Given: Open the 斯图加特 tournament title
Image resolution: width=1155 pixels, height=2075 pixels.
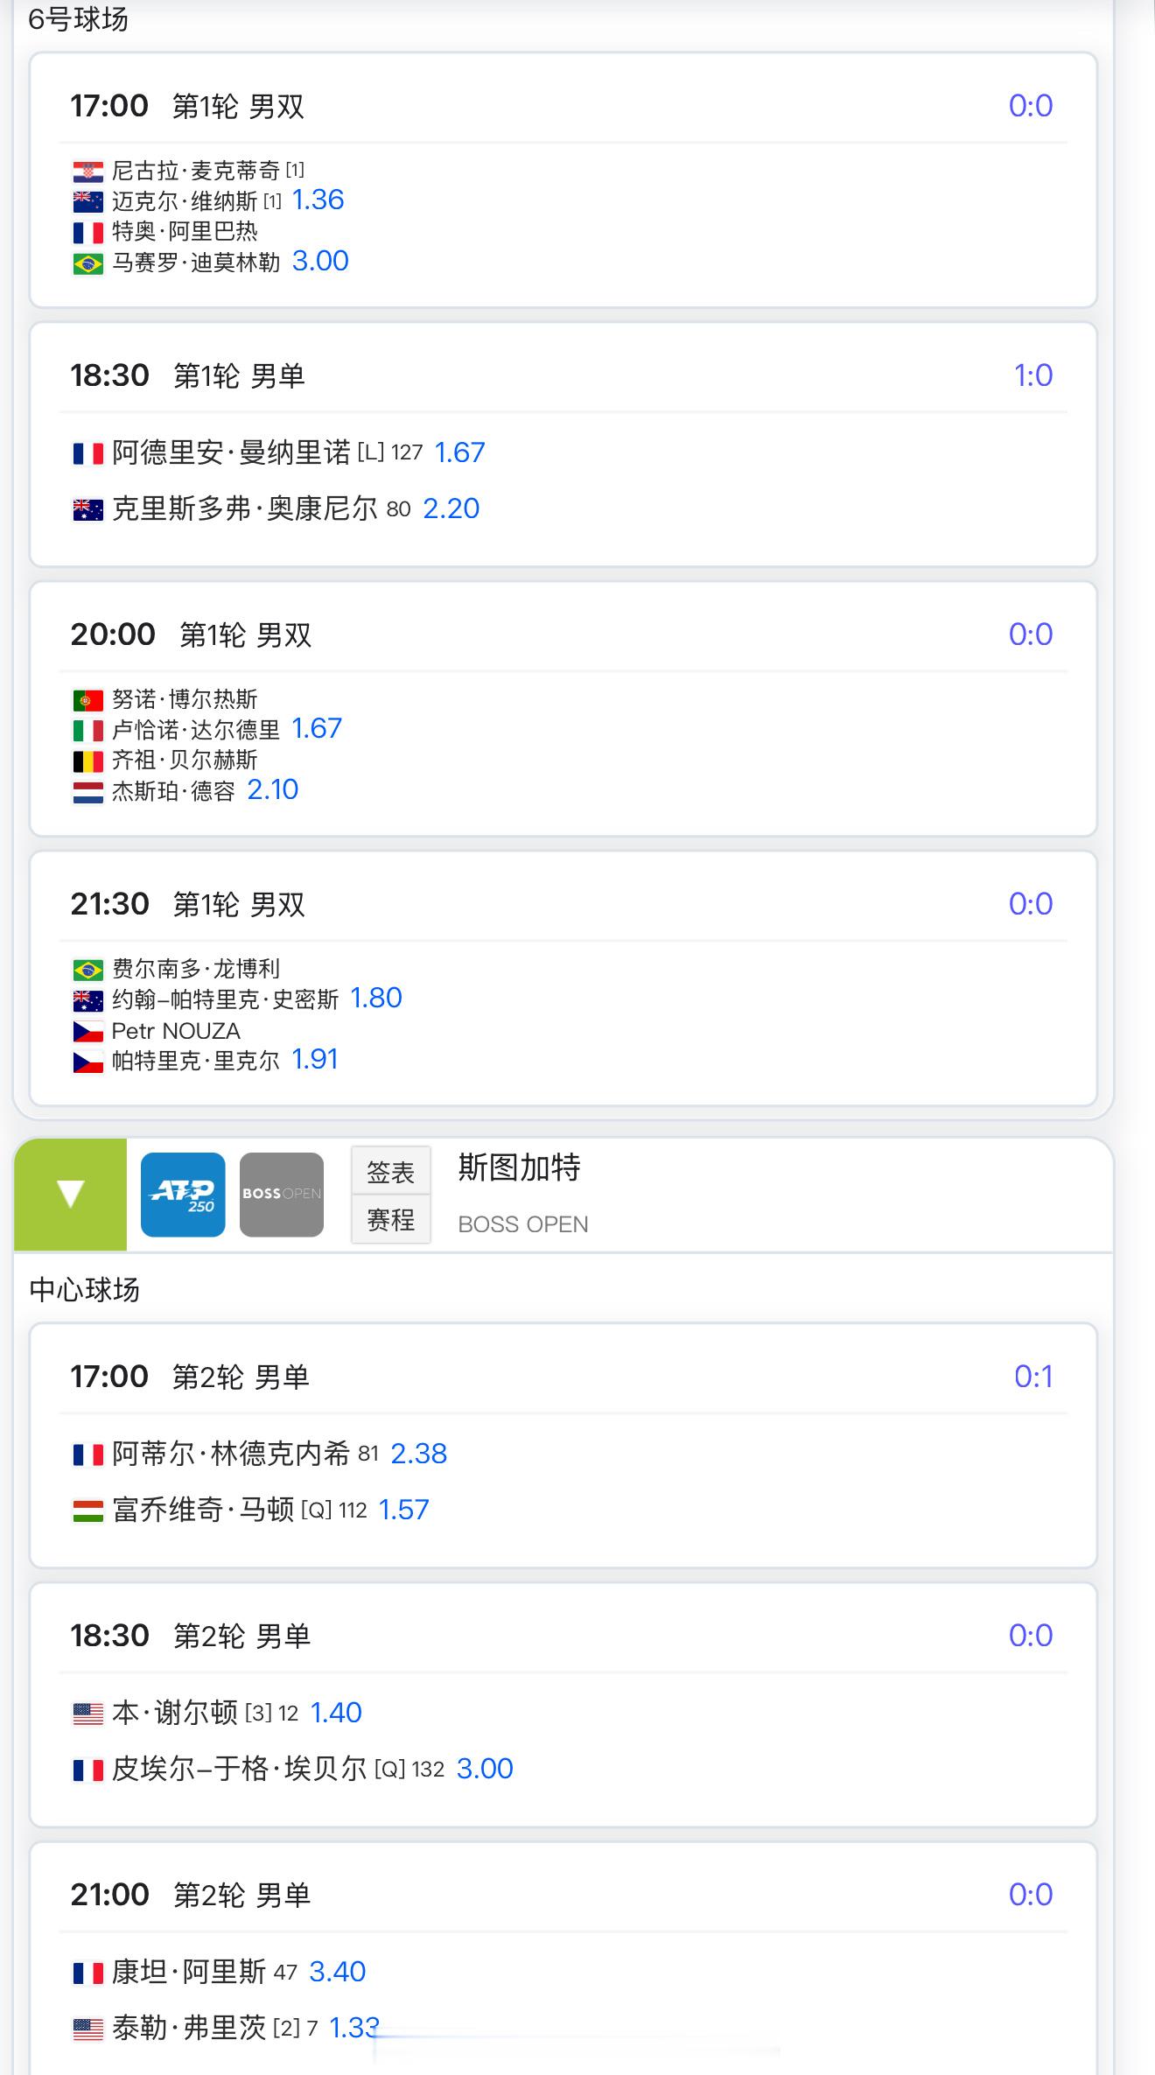Looking at the screenshot, I should (x=519, y=1167).
